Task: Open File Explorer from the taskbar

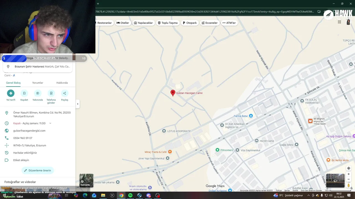Action: pyautogui.click(x=103, y=195)
